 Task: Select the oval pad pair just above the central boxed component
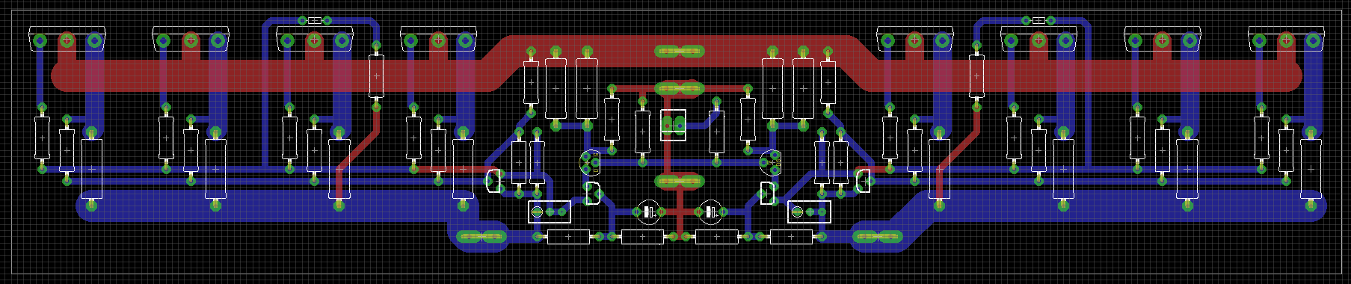pyautogui.click(x=680, y=89)
